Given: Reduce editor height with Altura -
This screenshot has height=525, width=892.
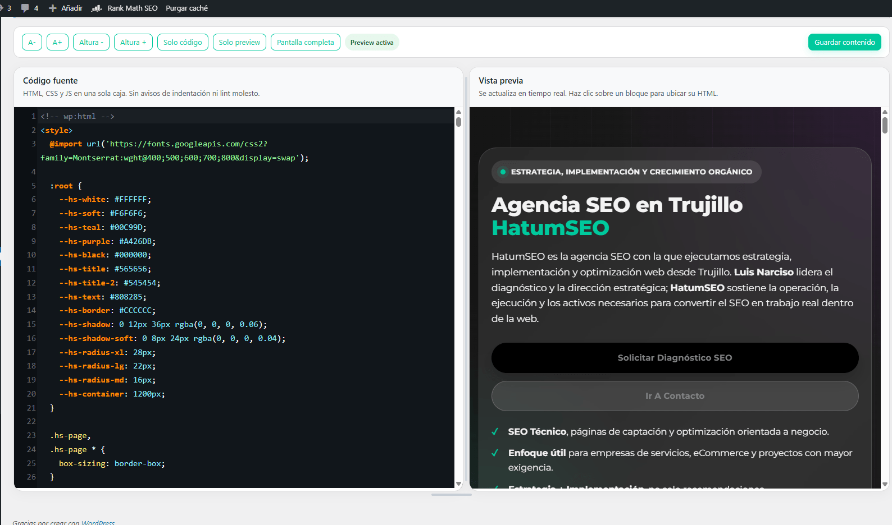Looking at the screenshot, I should tap(92, 42).
